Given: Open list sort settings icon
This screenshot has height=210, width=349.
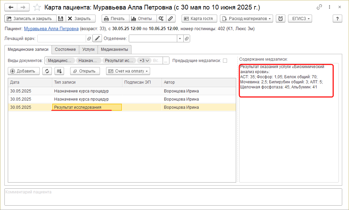Looking at the screenshot, I should tap(59, 71).
